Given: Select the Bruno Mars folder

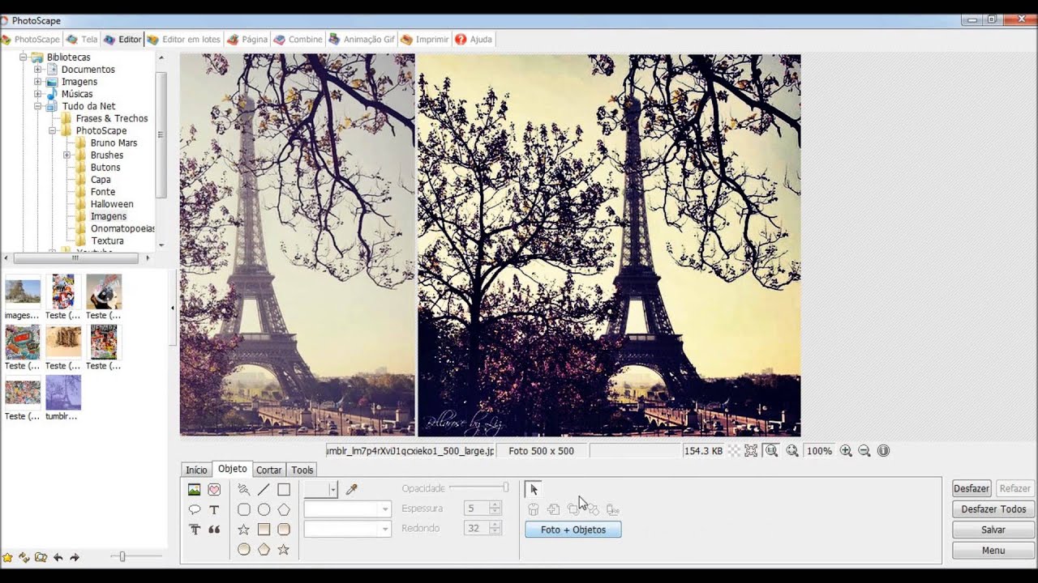Looking at the screenshot, I should pos(114,143).
